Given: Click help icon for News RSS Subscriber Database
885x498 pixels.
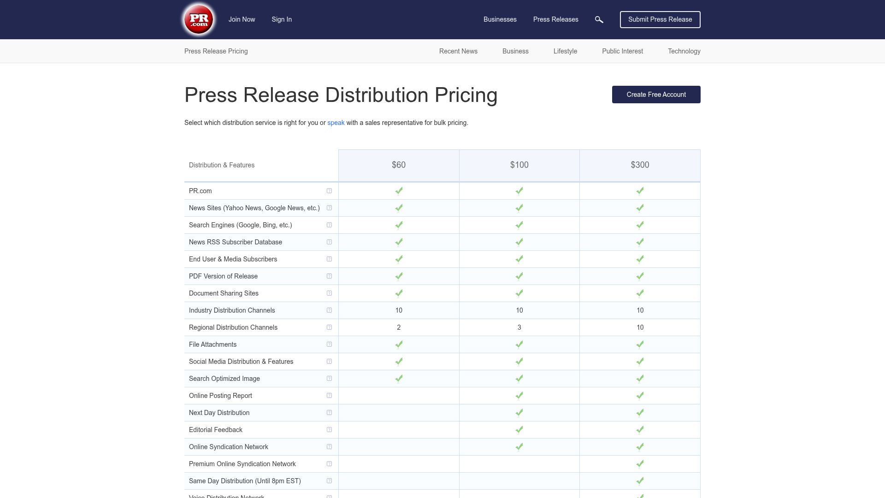Looking at the screenshot, I should coord(329,242).
